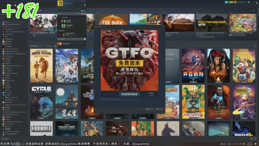
Task: Click add game plus icon at bottom left
Action: click(x=3, y=139)
